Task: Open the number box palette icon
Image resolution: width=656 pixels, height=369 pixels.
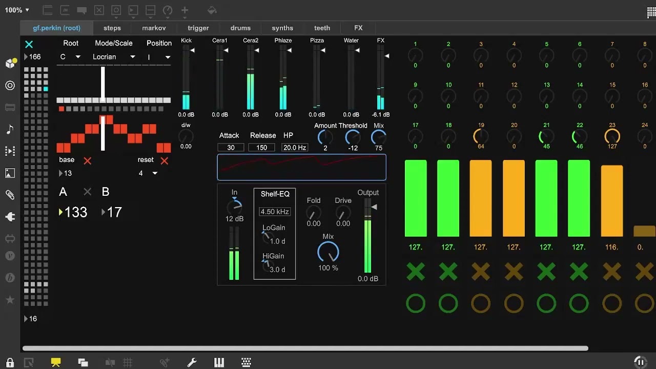Action: click(133, 10)
